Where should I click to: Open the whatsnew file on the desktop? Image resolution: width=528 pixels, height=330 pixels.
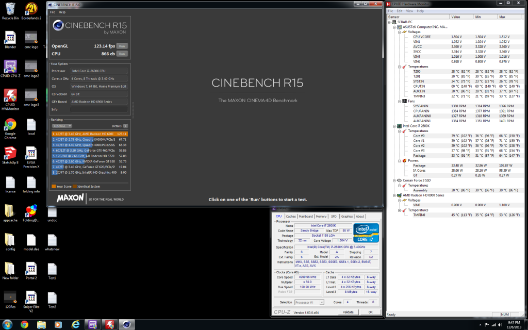[x=52, y=242]
